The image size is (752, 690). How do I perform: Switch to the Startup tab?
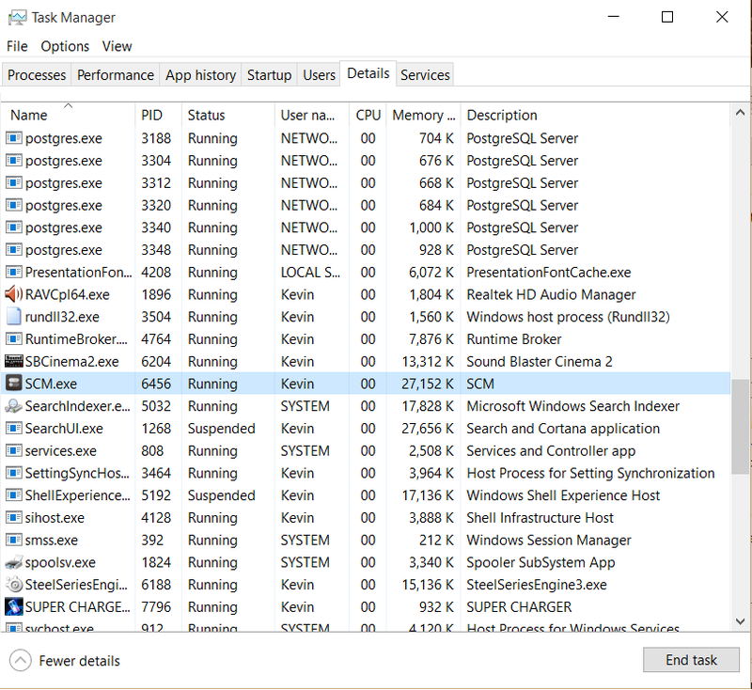[x=269, y=75]
